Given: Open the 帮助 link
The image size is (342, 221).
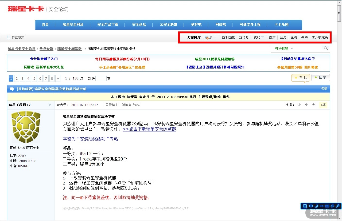Looking at the screenshot, I should [x=304, y=38].
